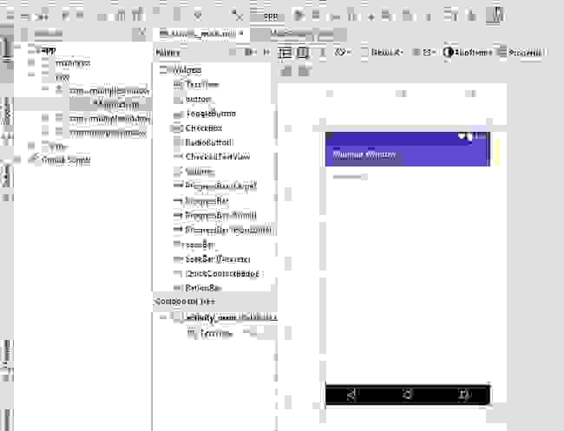
Task: Click the home icon on preview navigation bar
Action: click(408, 395)
